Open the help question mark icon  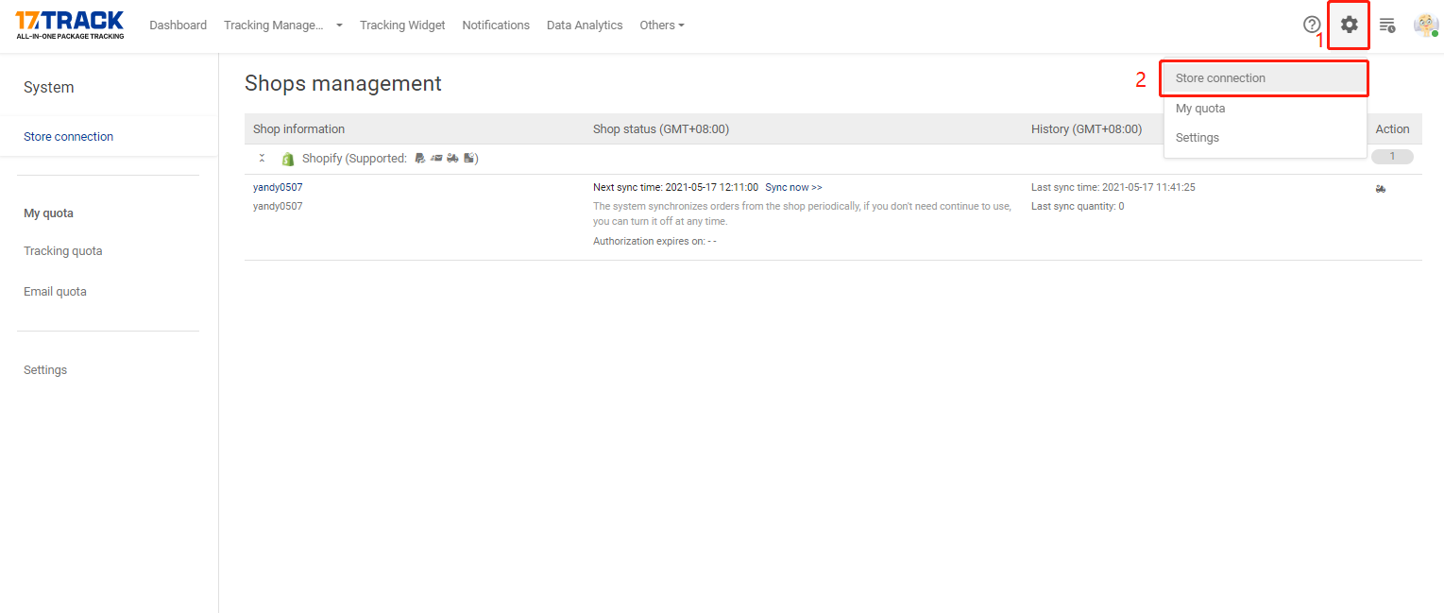click(x=1312, y=25)
